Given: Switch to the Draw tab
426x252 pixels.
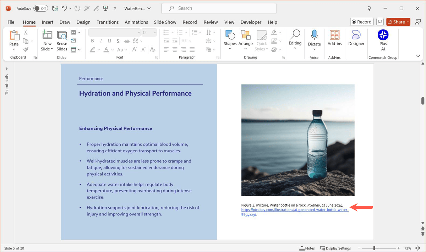Looking at the screenshot, I should (65, 22).
